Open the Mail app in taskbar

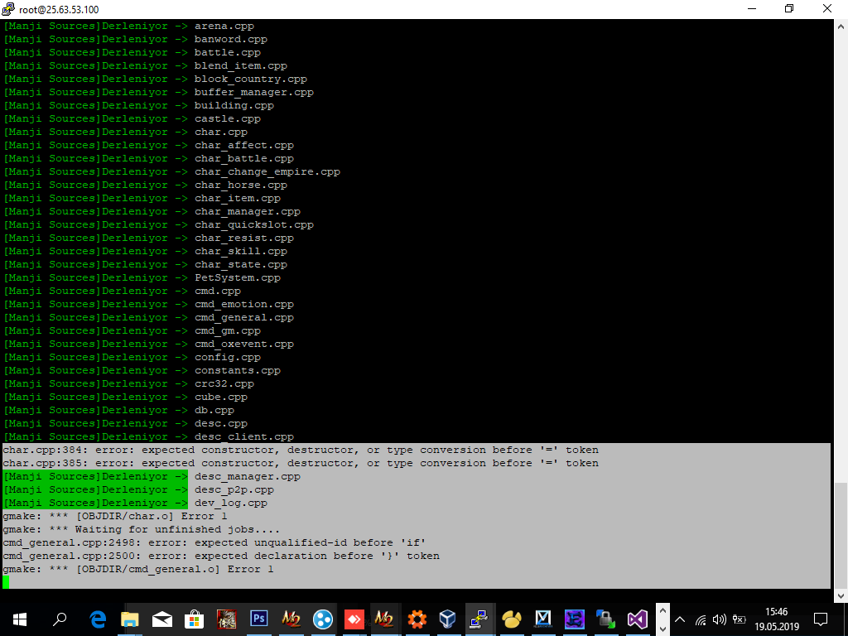161,619
